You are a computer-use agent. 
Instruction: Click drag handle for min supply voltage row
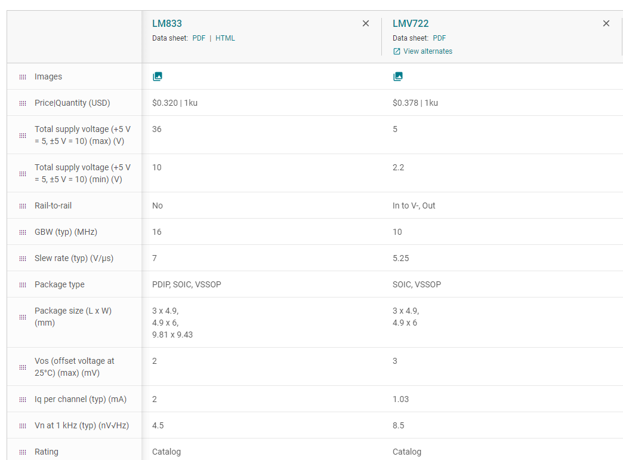[23, 173]
